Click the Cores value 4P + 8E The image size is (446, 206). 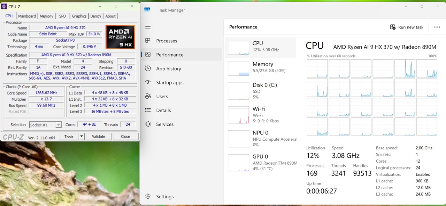coord(89,125)
